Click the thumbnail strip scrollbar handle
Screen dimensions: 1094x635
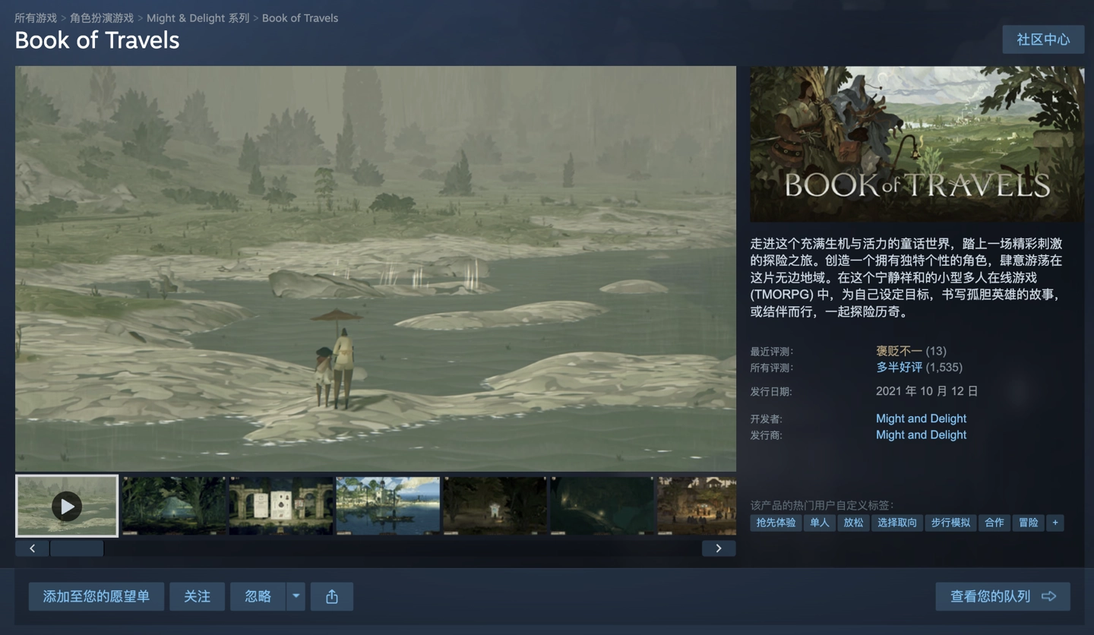77,548
